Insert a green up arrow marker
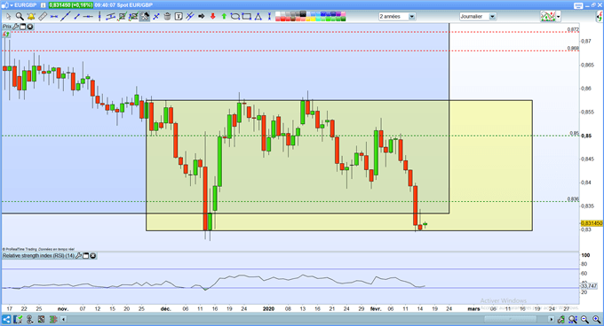The width and height of the screenshot is (604, 326). [x=224, y=17]
